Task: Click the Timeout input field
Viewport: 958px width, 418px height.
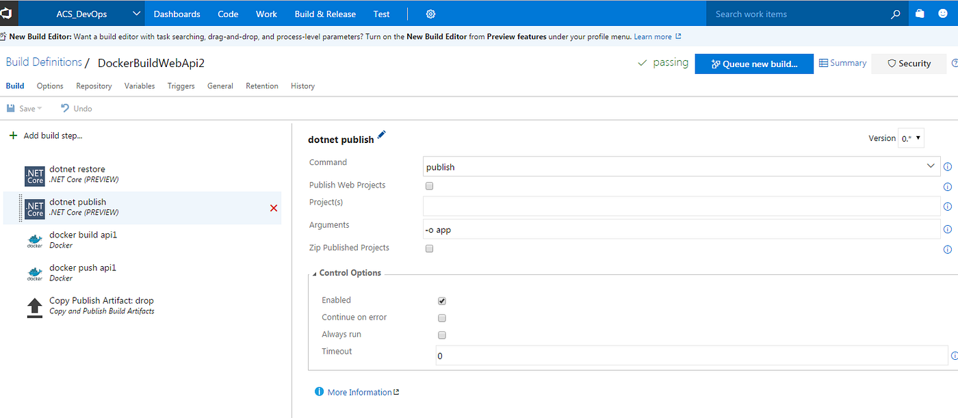Action: (x=692, y=356)
